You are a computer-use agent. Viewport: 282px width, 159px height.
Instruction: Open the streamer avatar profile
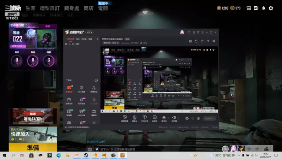(182, 32)
